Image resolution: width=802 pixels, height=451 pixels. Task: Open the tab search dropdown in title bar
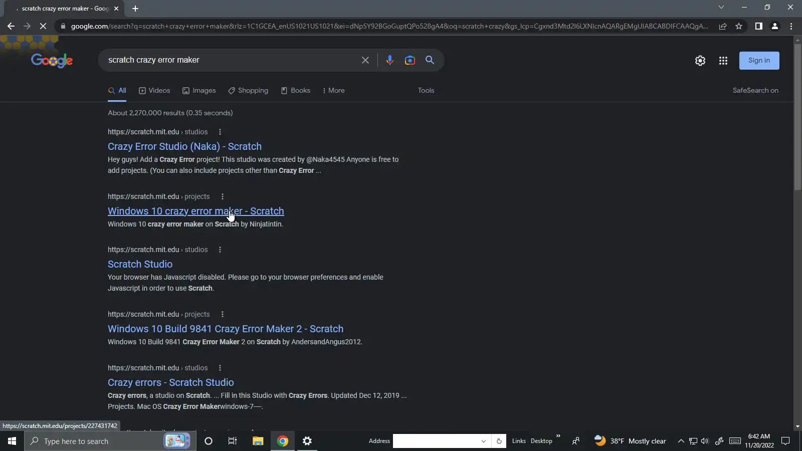pos(721,7)
